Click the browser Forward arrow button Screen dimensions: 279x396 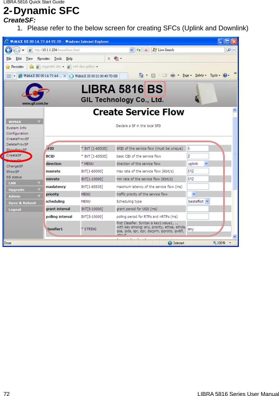tap(17, 50)
